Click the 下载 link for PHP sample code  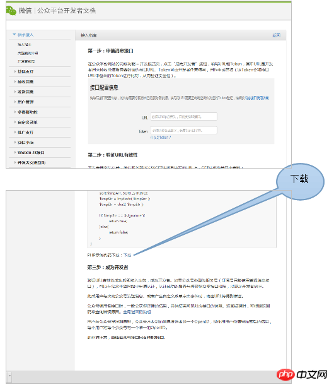tap(127, 255)
